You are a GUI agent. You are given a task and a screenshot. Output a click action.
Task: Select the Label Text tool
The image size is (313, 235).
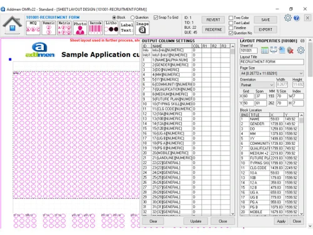(x=126, y=28)
